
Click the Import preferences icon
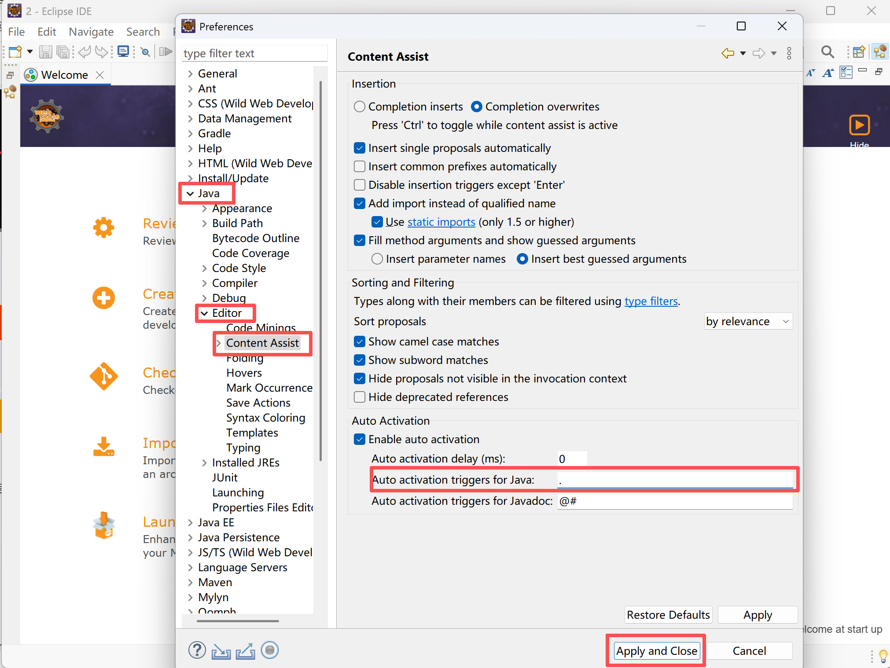click(221, 651)
